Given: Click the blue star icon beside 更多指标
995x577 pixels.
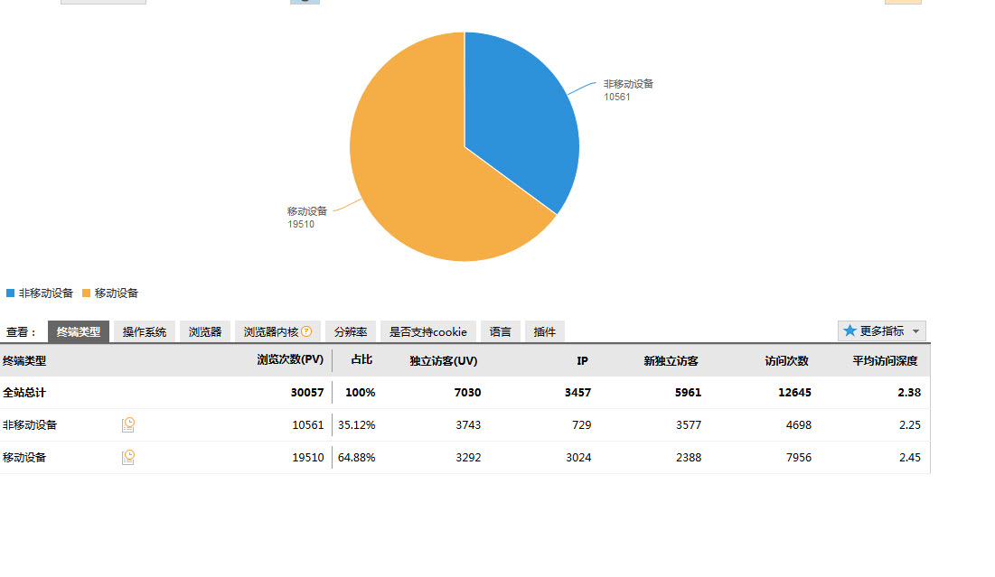Looking at the screenshot, I should pyautogui.click(x=850, y=331).
